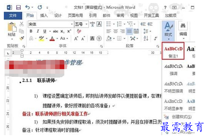Toggle superscript x²

pyautogui.click(x=69, y=31)
